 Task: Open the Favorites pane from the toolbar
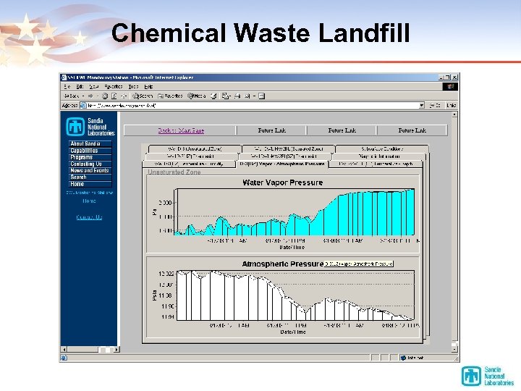pyautogui.click(x=170, y=96)
